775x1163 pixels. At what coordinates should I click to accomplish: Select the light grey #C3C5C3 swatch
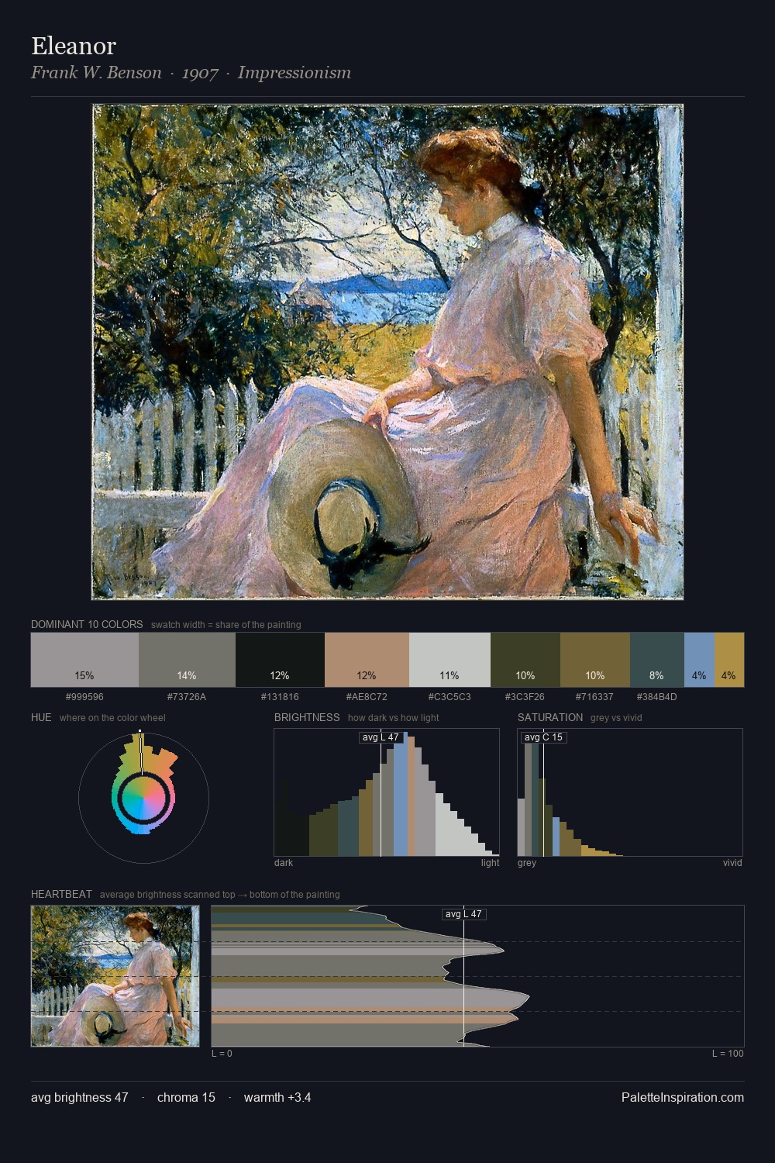(449, 660)
